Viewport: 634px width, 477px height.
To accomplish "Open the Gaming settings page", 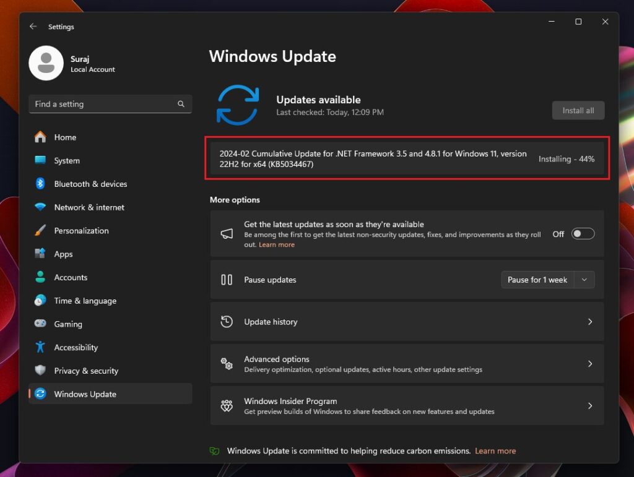I will coord(110,324).
